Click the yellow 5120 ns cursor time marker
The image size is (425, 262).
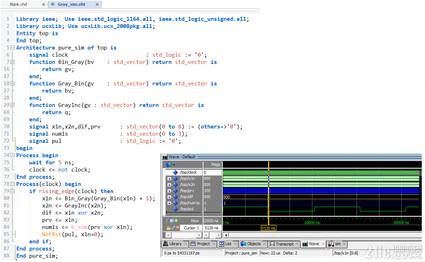268,228
